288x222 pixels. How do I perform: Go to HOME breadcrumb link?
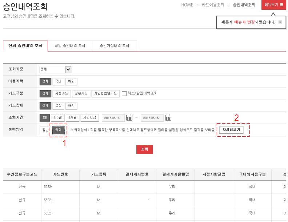click(x=187, y=5)
